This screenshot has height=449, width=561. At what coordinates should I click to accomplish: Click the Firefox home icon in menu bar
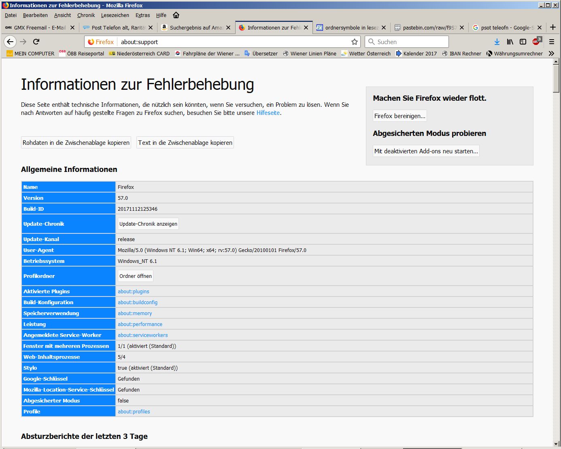(x=176, y=15)
